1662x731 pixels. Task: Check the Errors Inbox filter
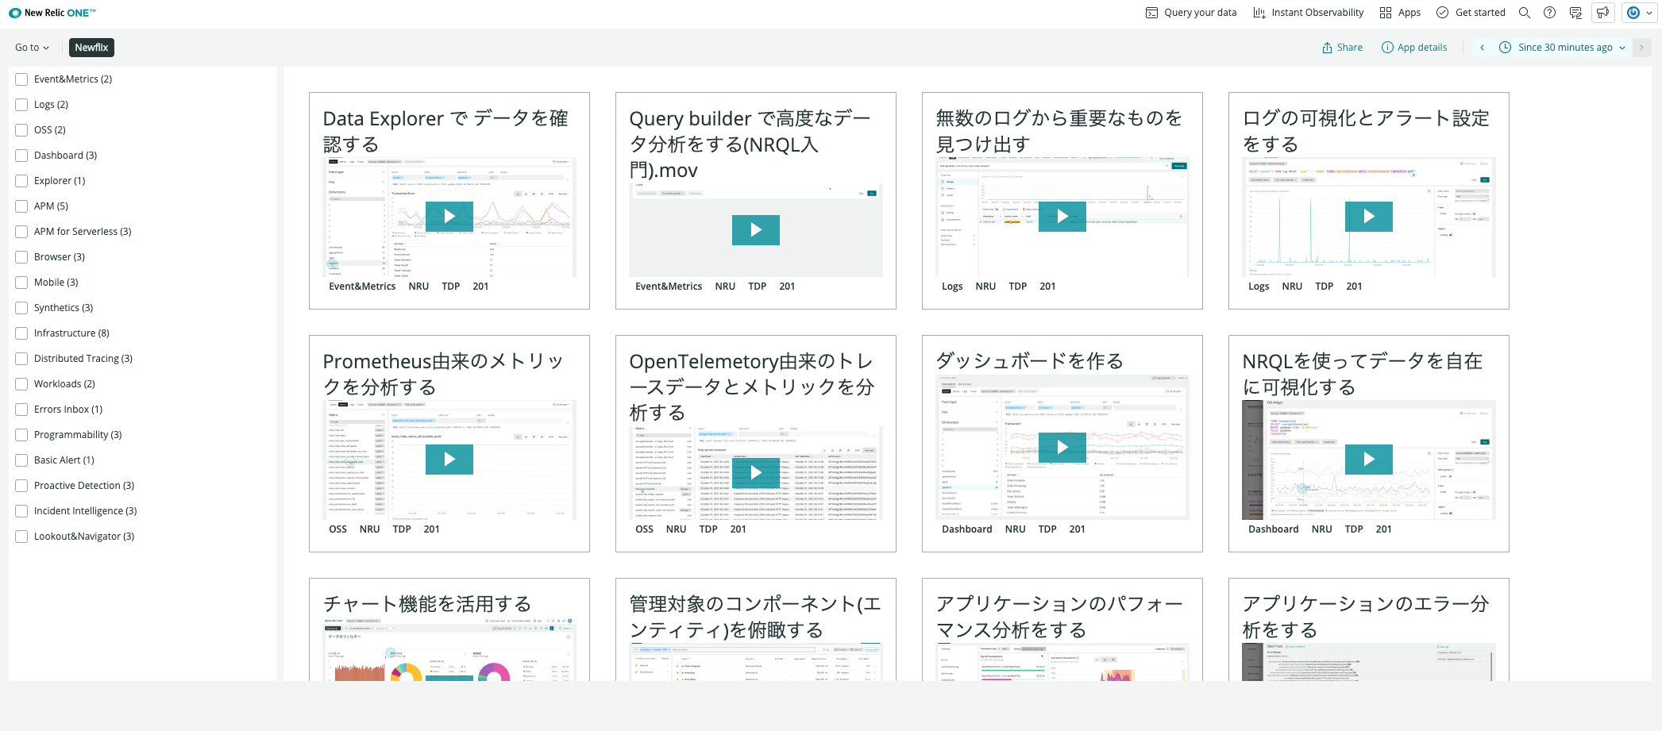pos(21,410)
